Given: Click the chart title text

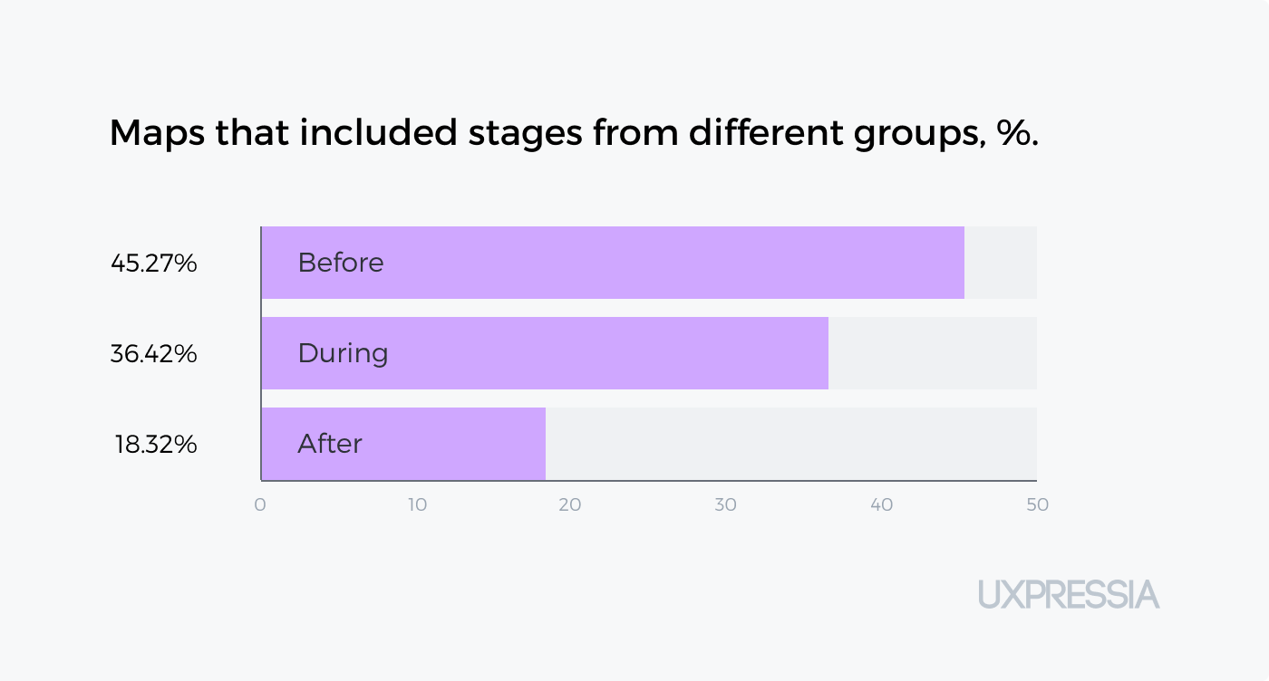Looking at the screenshot, I should 574,134.
